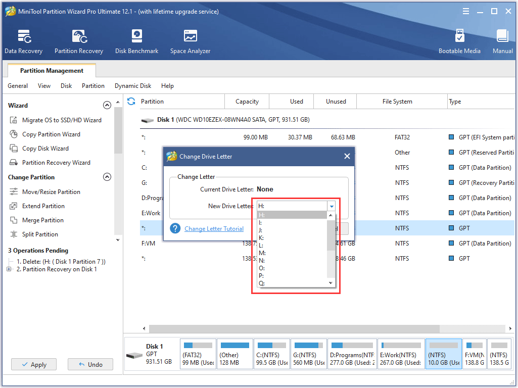The width and height of the screenshot is (518, 388).
Task: Toggle the New Drive Letter dropdown arrow
Action: 332,206
